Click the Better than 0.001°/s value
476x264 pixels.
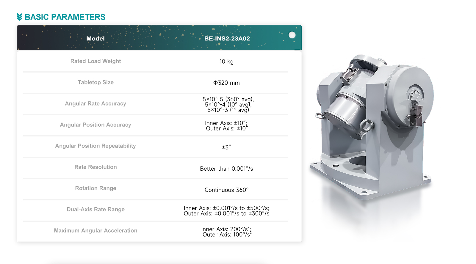point(226,169)
